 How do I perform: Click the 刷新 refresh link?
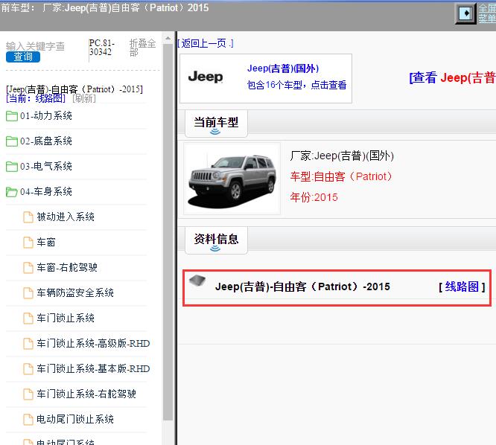point(84,99)
